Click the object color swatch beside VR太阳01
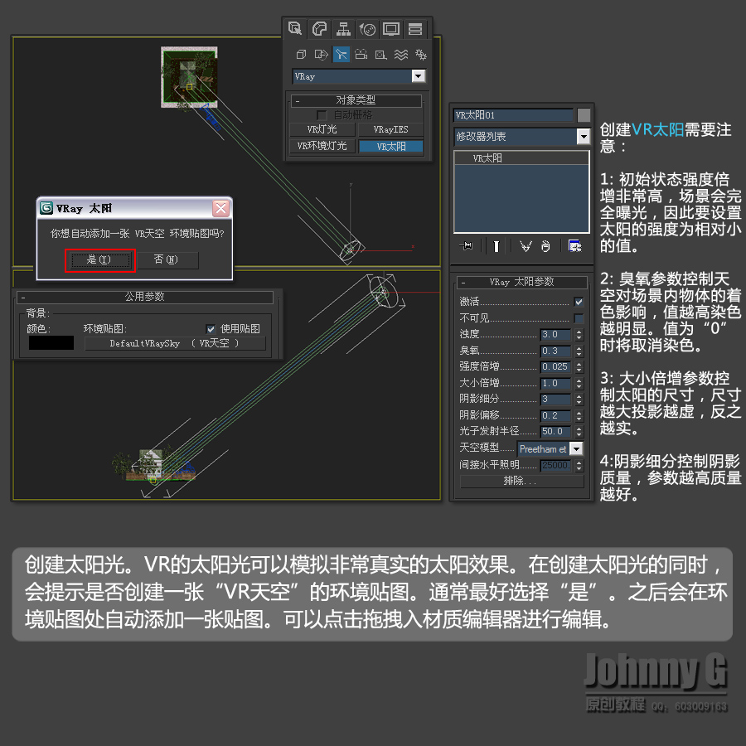Viewport: 746px width, 746px height. [584, 115]
